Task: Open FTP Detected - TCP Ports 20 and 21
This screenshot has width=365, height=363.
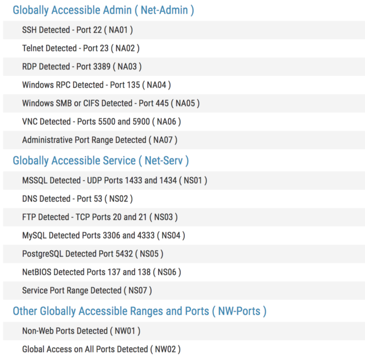Action: click(100, 217)
